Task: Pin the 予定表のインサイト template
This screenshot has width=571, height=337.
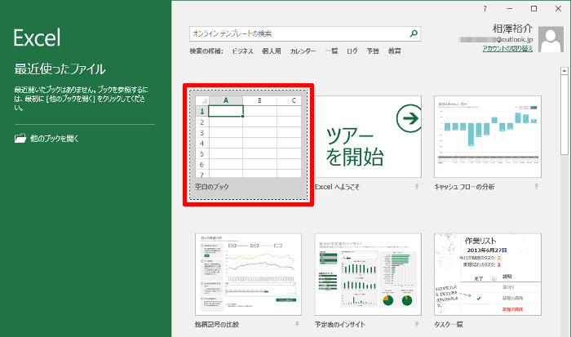Action: (x=417, y=324)
